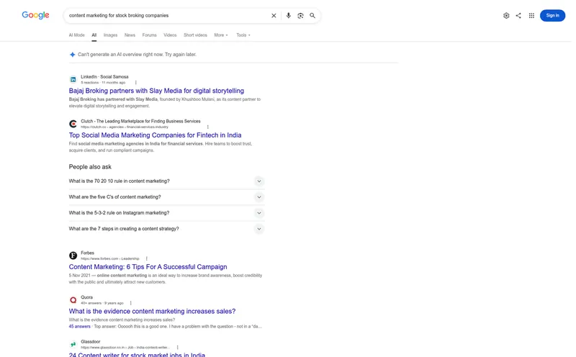Screen dimensions: 576x357
Task: Click into the search input field
Action: (x=167, y=15)
